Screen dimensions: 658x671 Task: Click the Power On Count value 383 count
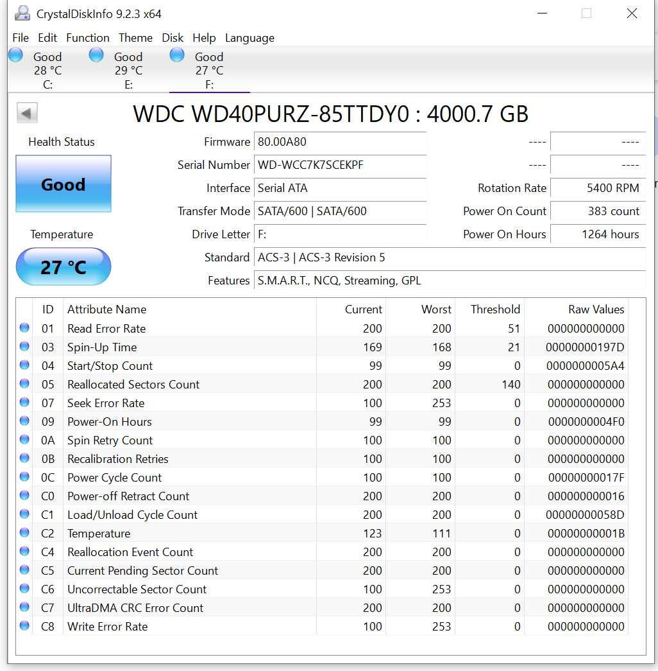(598, 211)
